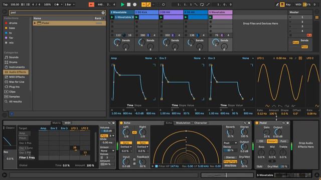
Task: Open the Audio Effects category
Action: click(16, 72)
